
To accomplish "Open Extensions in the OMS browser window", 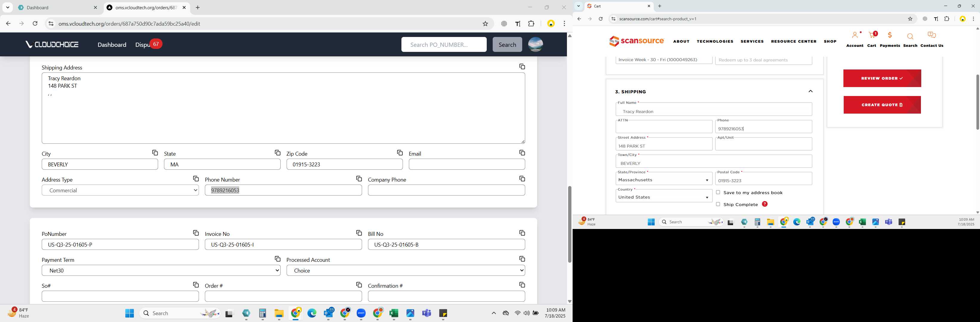I will pos(531,24).
